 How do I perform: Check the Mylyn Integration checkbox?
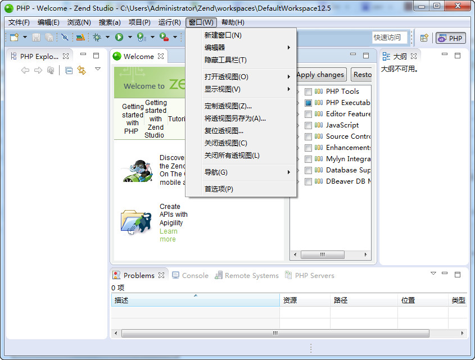[308, 159]
